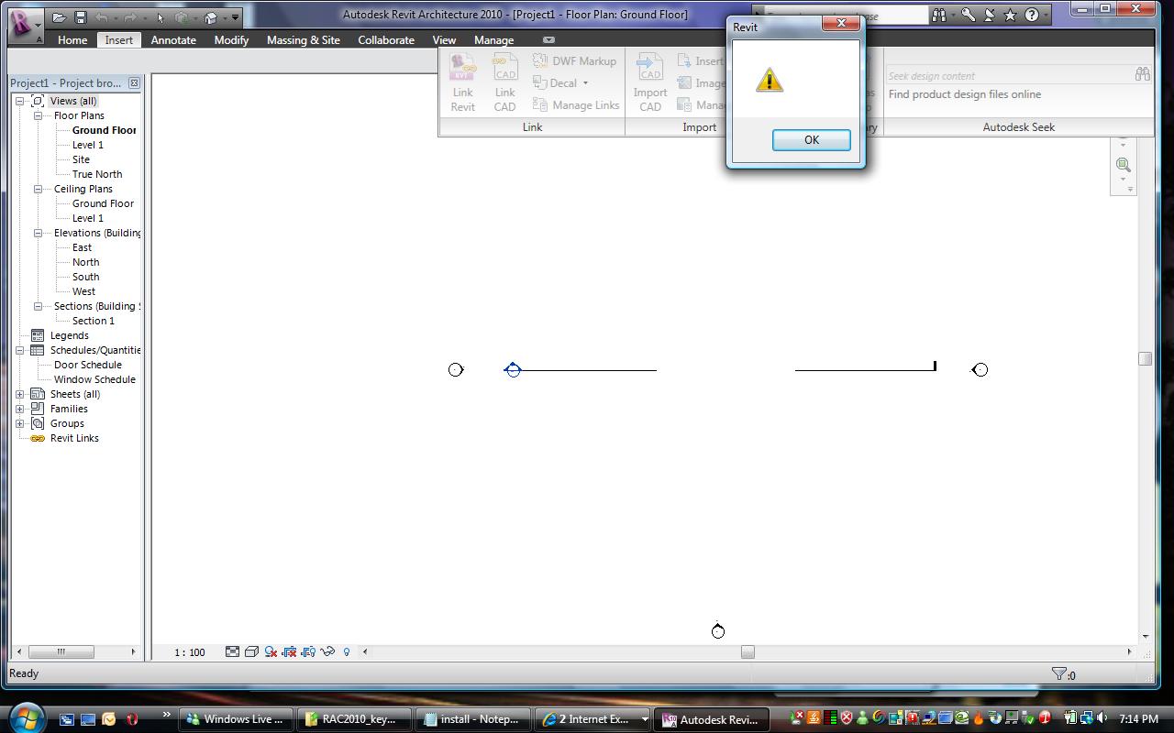Click the Redo arrow icon
The width and height of the screenshot is (1174, 733).
click(x=129, y=16)
